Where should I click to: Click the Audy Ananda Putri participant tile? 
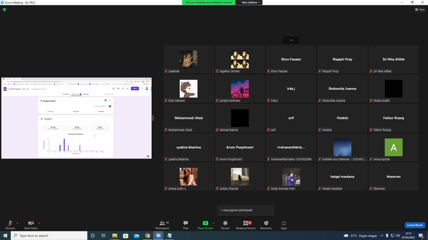click(x=291, y=177)
